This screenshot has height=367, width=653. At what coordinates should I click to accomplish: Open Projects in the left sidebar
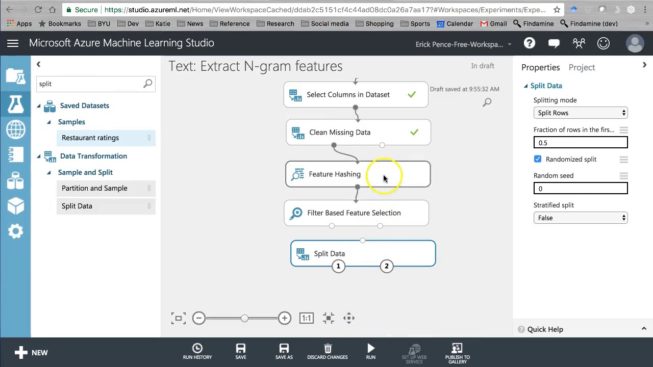[15, 76]
